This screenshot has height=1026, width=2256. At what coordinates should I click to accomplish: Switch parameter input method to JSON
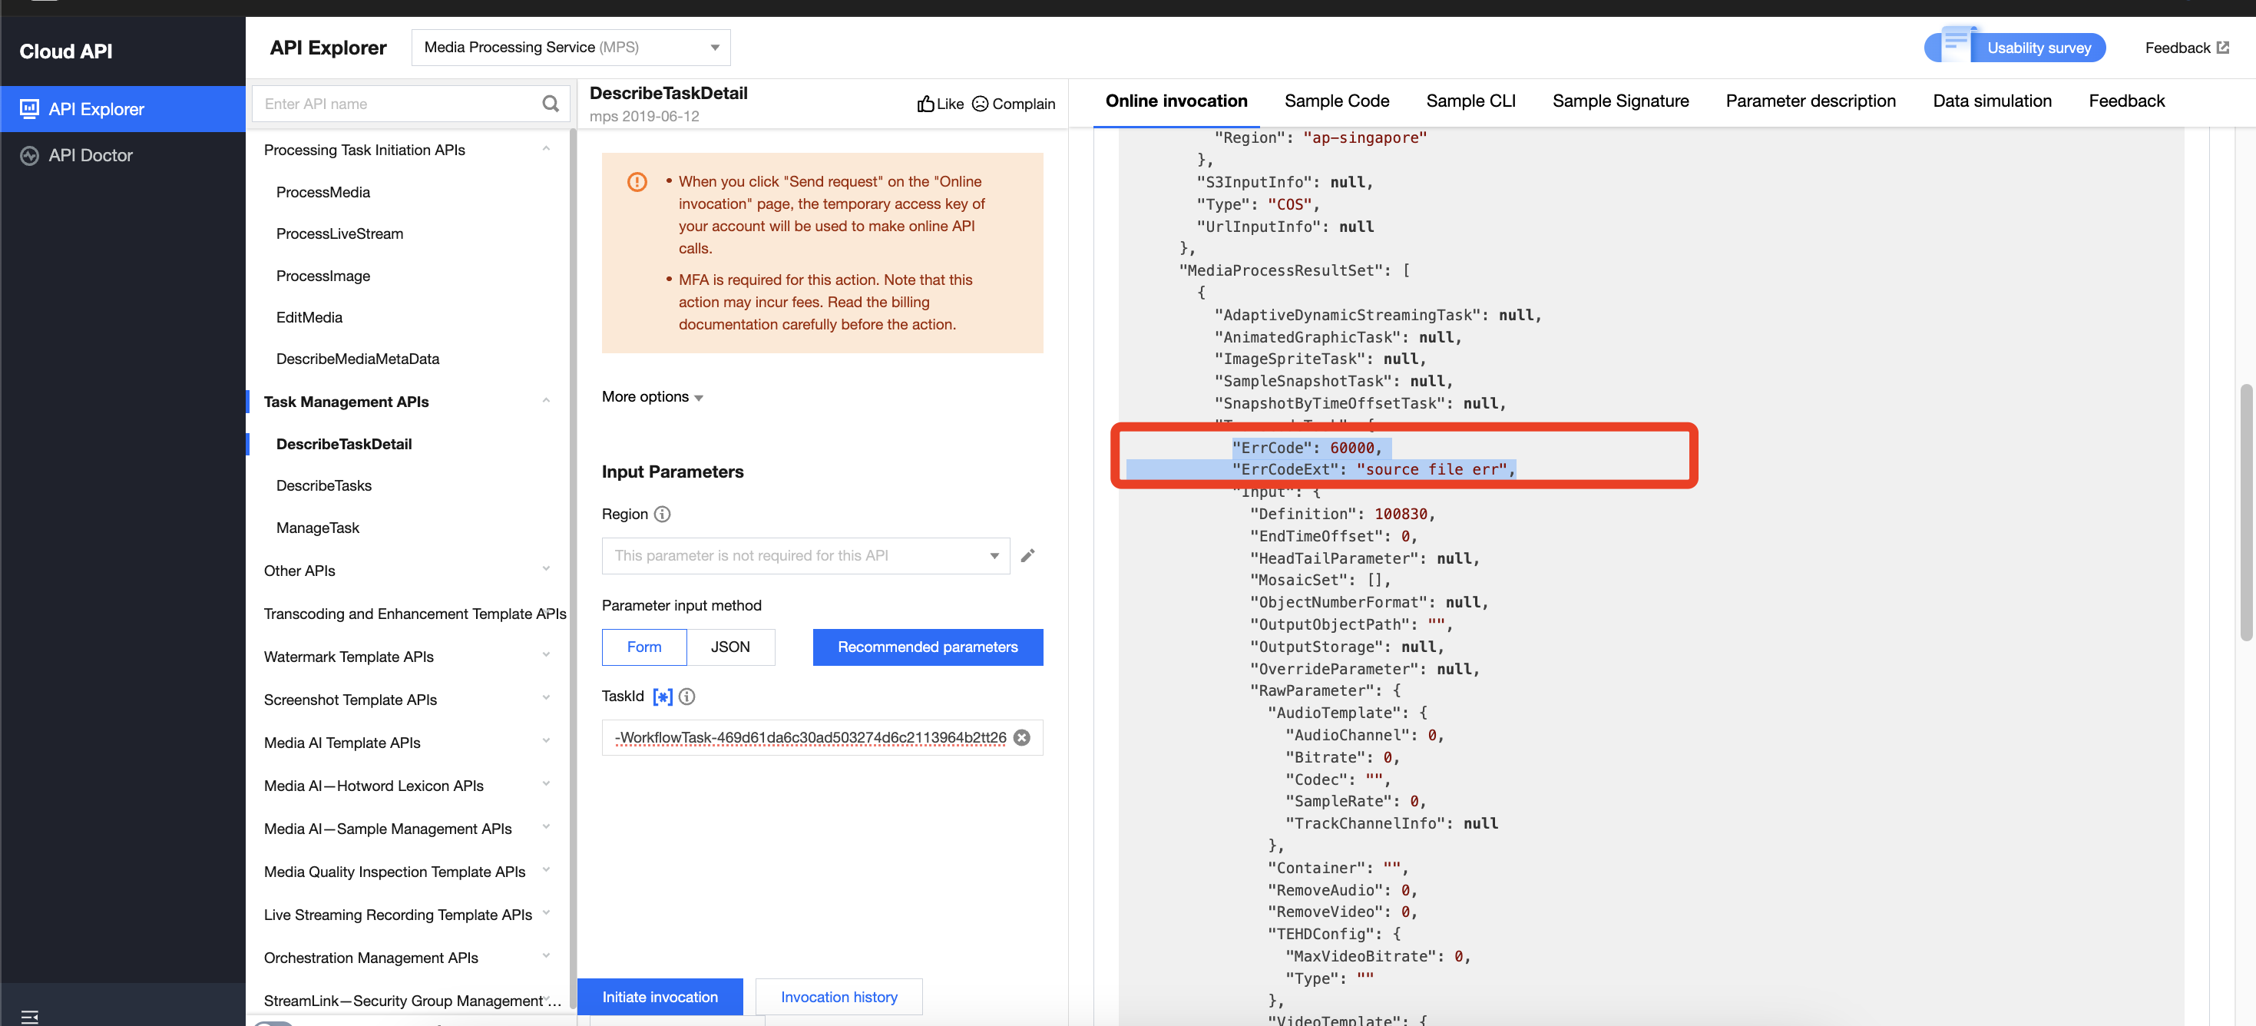[x=731, y=647]
